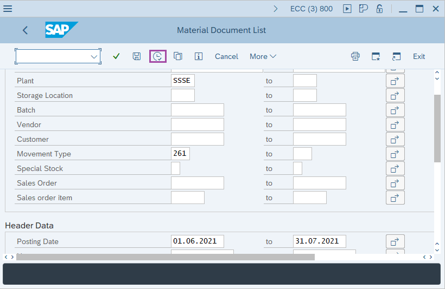Viewport: 445px width, 289px height.
Task: Click the Material Document List title
Action: pyautogui.click(x=221, y=30)
